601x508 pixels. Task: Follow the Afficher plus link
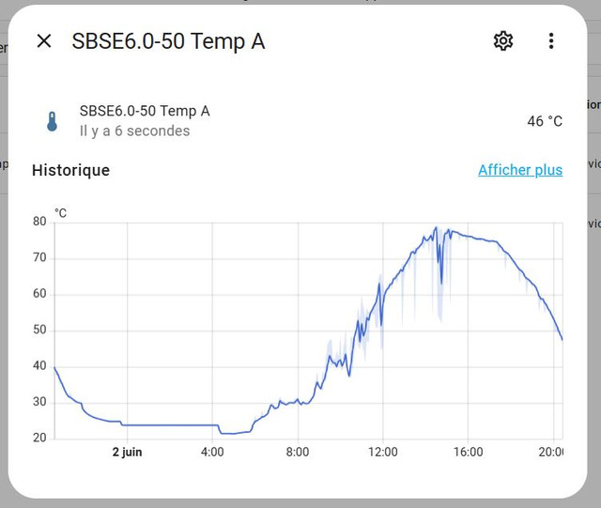(520, 170)
